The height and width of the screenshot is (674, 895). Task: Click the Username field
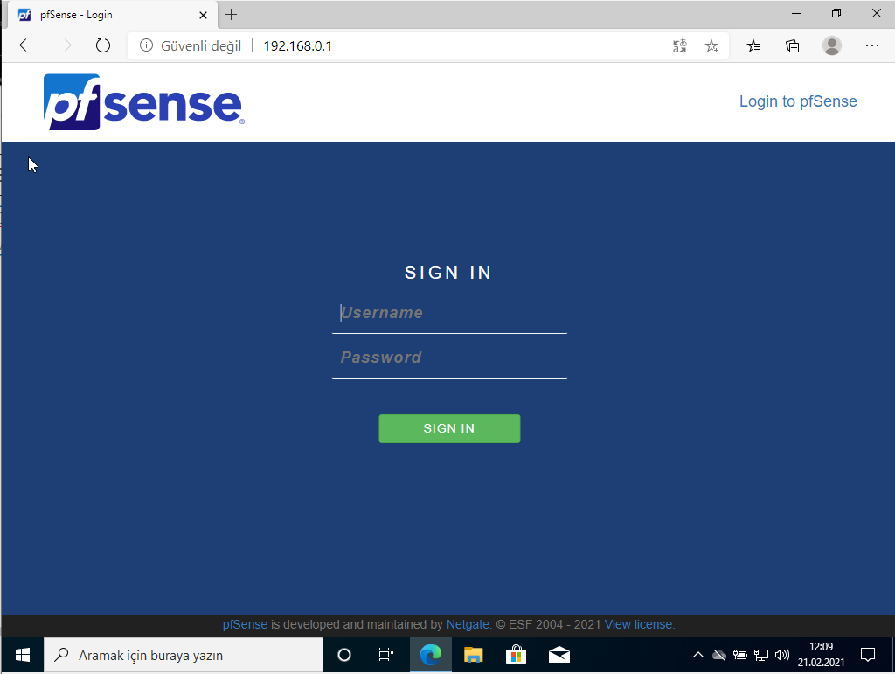tap(449, 313)
